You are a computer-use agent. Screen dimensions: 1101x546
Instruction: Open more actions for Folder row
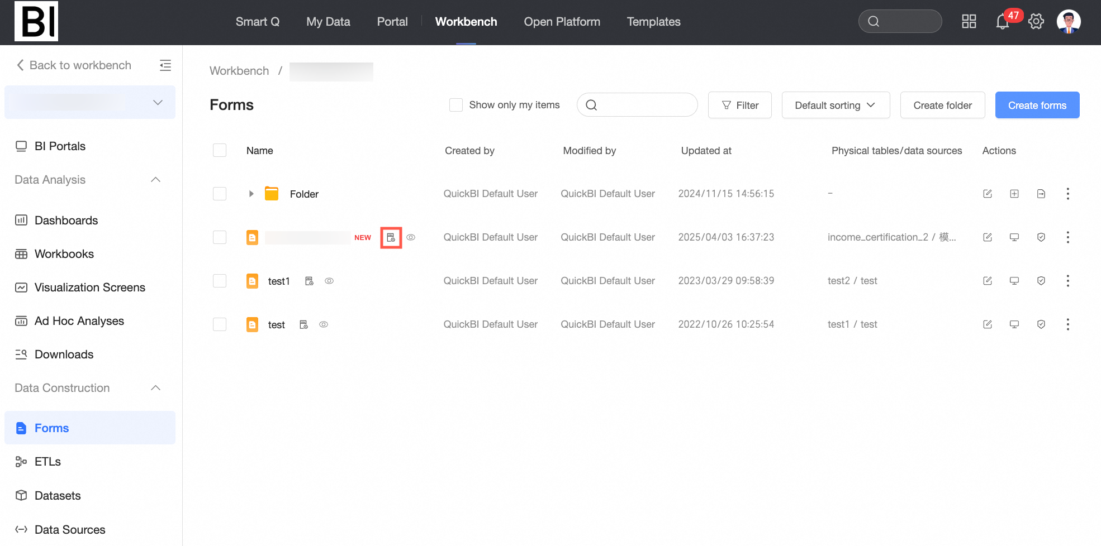(x=1068, y=194)
